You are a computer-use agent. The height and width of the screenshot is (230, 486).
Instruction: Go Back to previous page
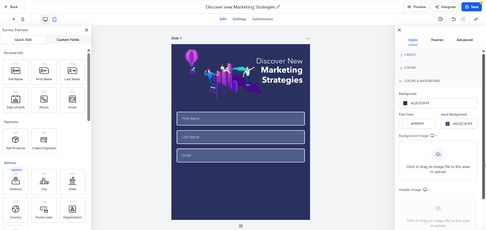(x=11, y=7)
